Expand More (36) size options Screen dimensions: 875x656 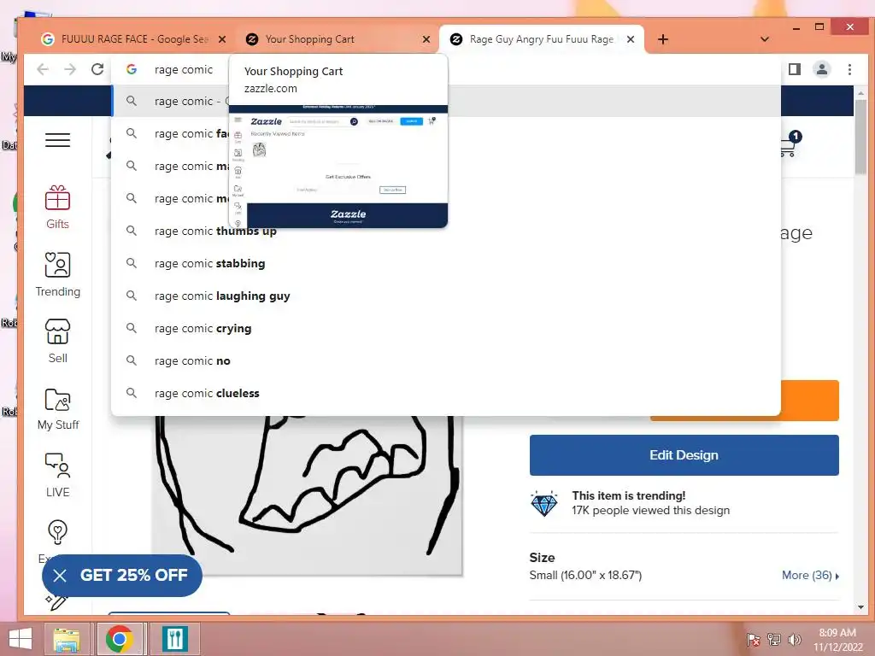click(810, 575)
